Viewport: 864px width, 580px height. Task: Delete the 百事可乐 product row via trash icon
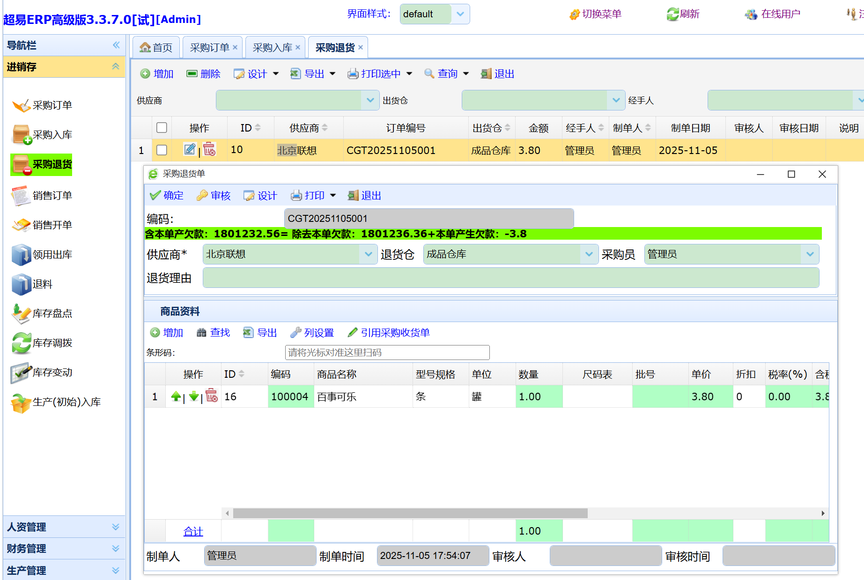tap(212, 396)
